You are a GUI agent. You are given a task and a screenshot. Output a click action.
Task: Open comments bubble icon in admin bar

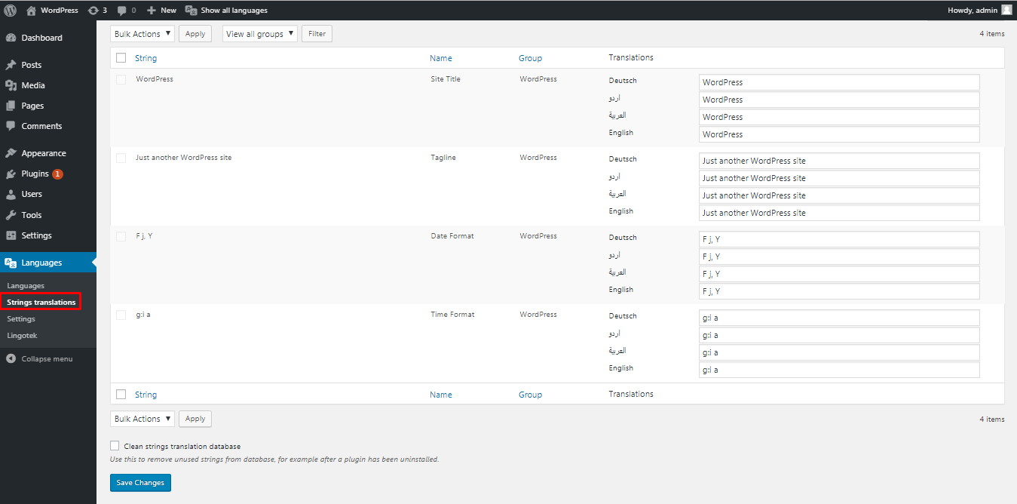click(x=121, y=11)
